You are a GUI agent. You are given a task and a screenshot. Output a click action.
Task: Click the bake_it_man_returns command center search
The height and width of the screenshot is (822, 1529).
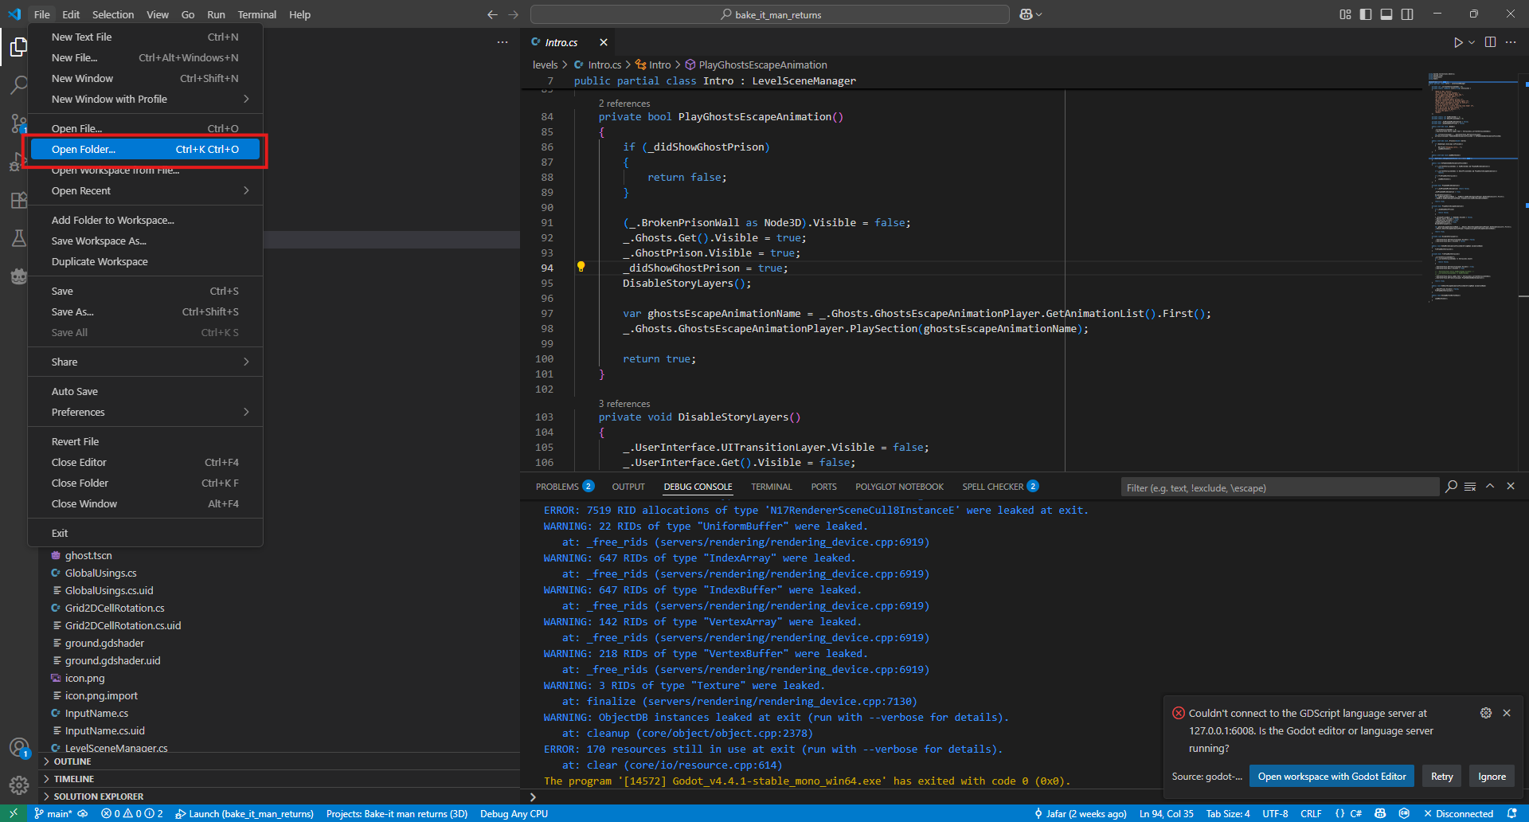(x=769, y=14)
